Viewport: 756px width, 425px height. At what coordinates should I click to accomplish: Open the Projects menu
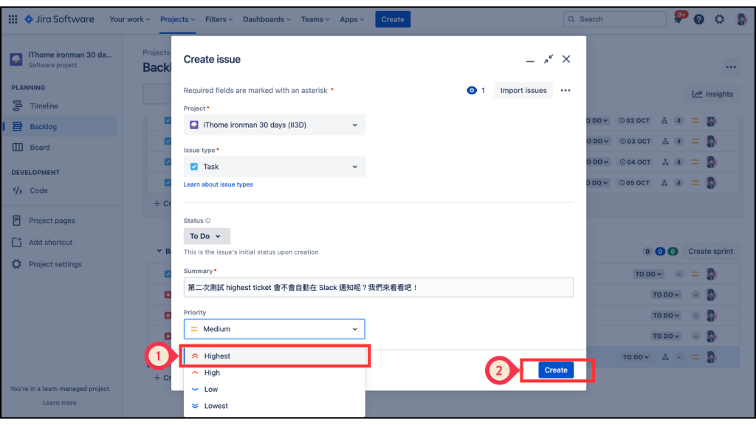coord(177,19)
